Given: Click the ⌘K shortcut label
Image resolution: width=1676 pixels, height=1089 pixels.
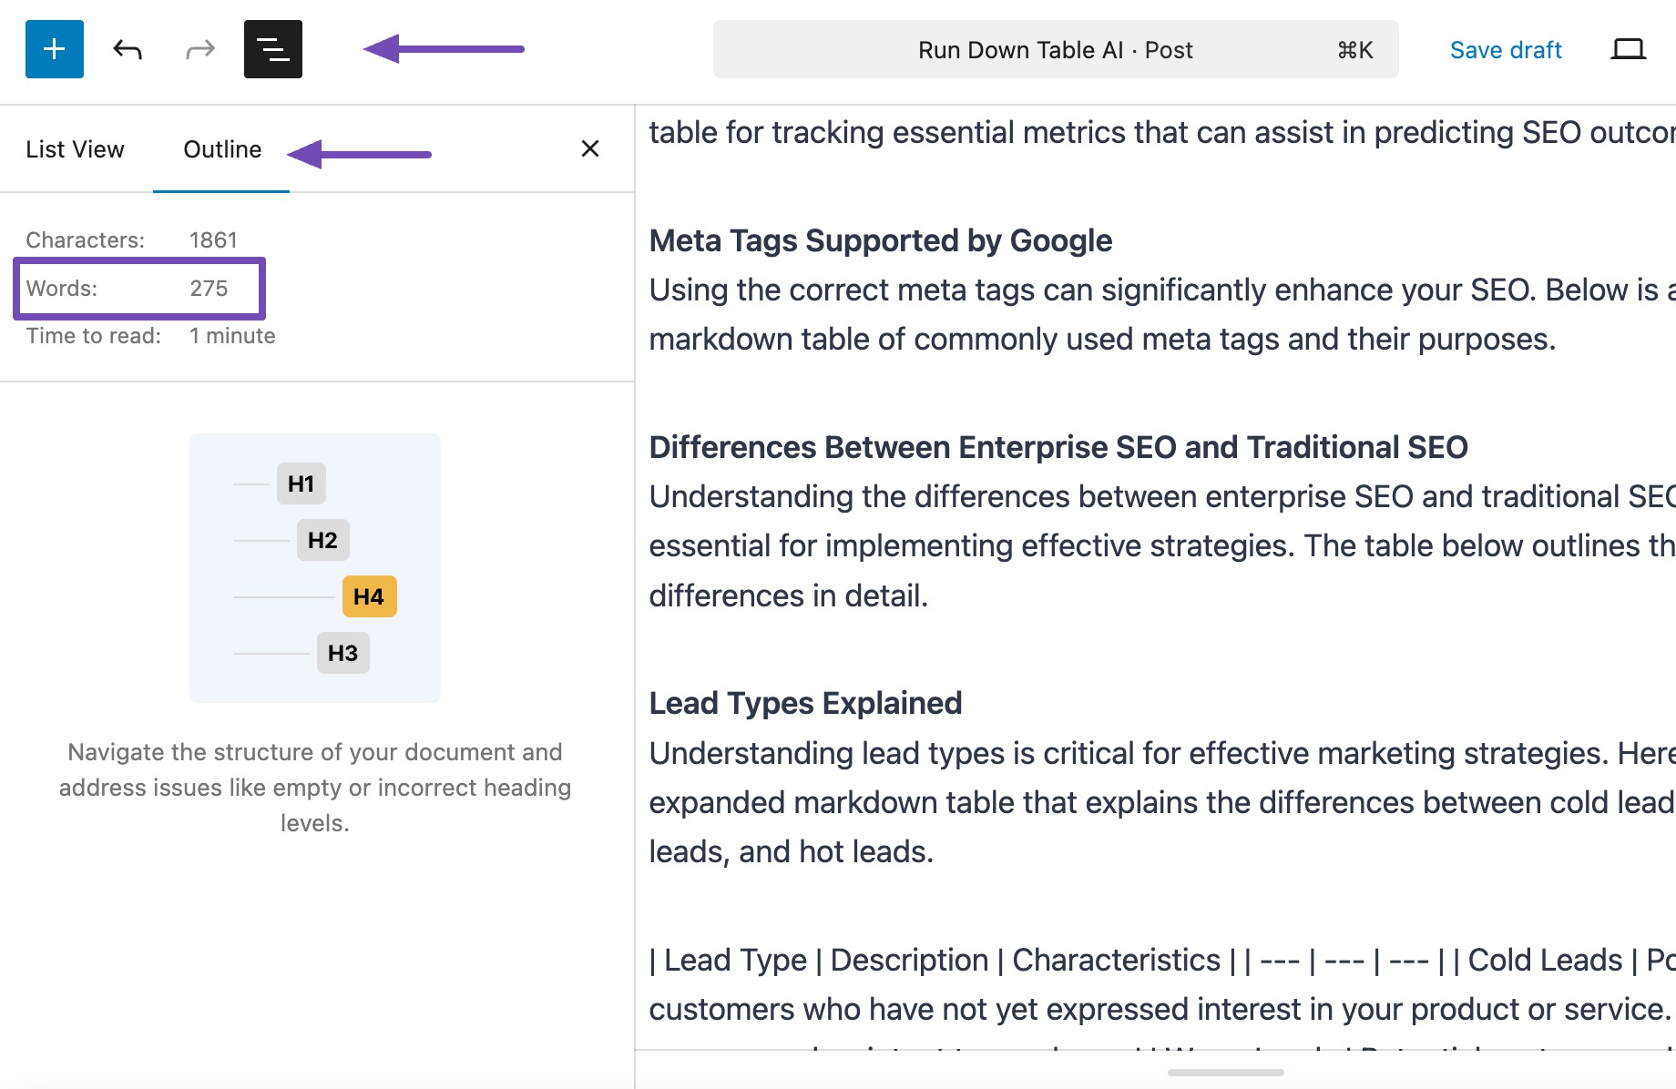Looking at the screenshot, I should 1354,50.
